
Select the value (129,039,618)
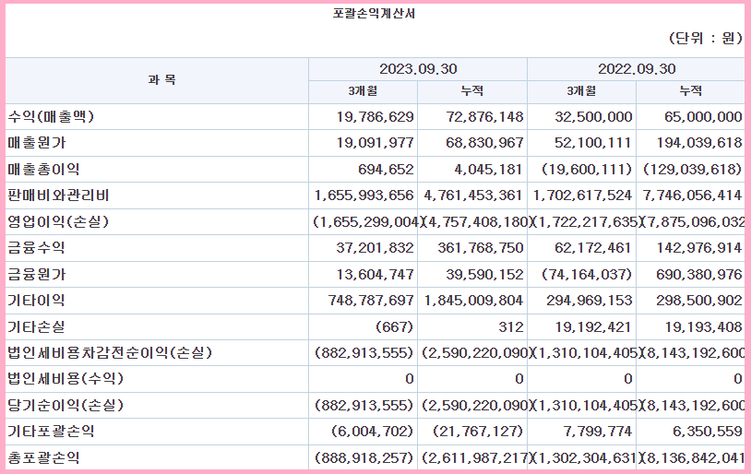click(693, 169)
